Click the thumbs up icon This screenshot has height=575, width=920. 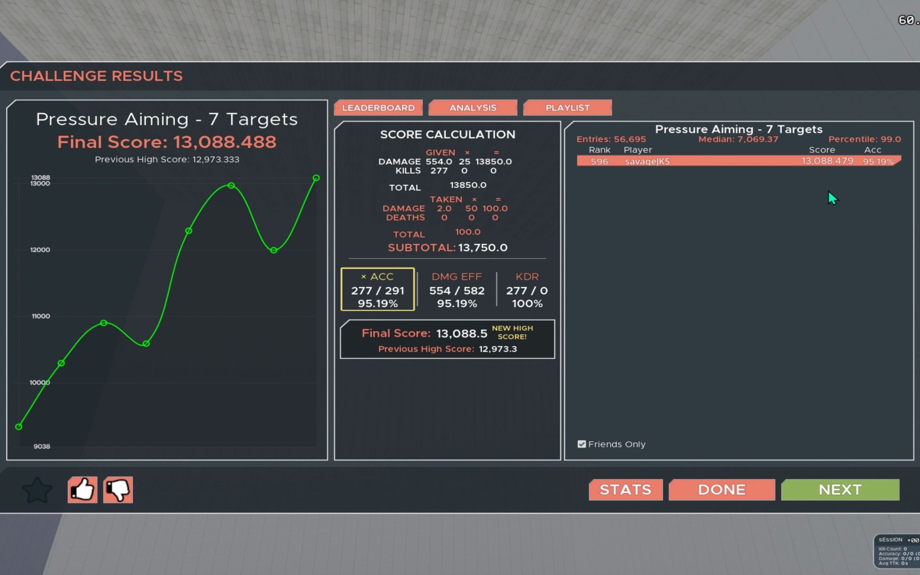(x=83, y=490)
